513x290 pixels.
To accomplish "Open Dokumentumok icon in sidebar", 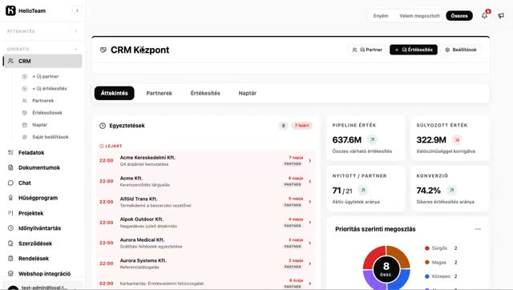I will [10, 167].
